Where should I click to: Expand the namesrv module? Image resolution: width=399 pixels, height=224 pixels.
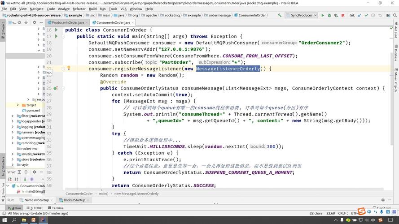tap(13, 132)
